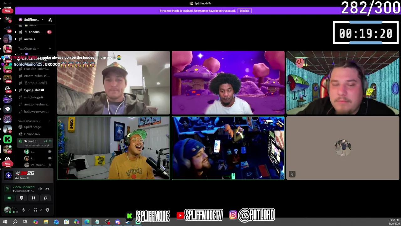This screenshot has height=226, width=401.
Task: Click plus icon next to Voice Channels
Action: (50, 121)
